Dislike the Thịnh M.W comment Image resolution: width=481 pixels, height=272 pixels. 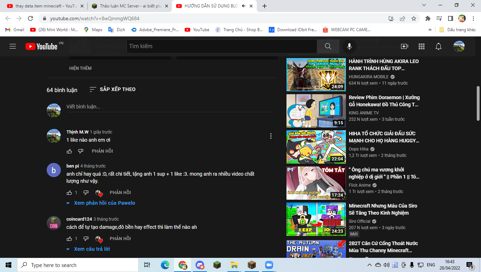[x=81, y=151]
